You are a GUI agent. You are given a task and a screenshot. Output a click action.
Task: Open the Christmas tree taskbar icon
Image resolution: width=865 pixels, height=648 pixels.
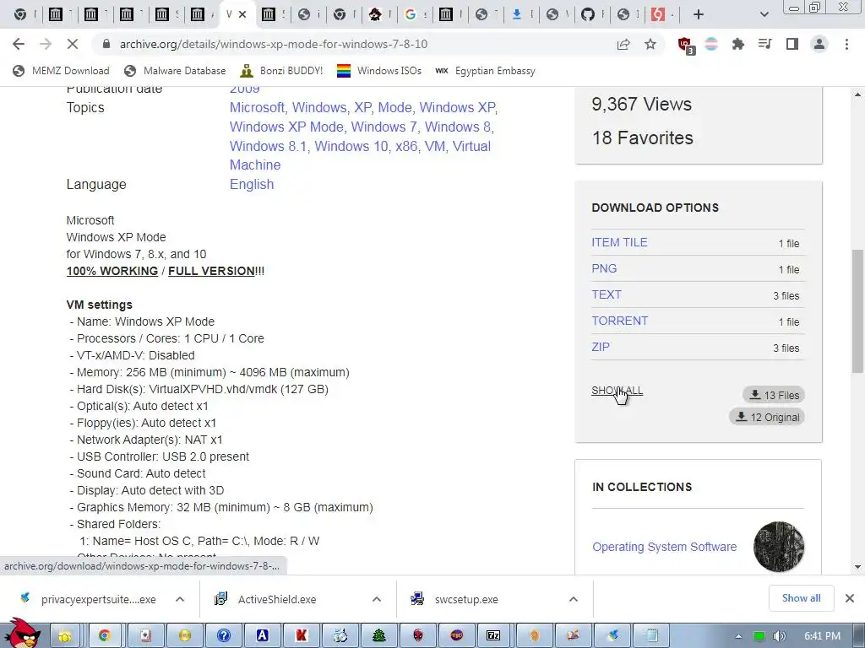[379, 636]
